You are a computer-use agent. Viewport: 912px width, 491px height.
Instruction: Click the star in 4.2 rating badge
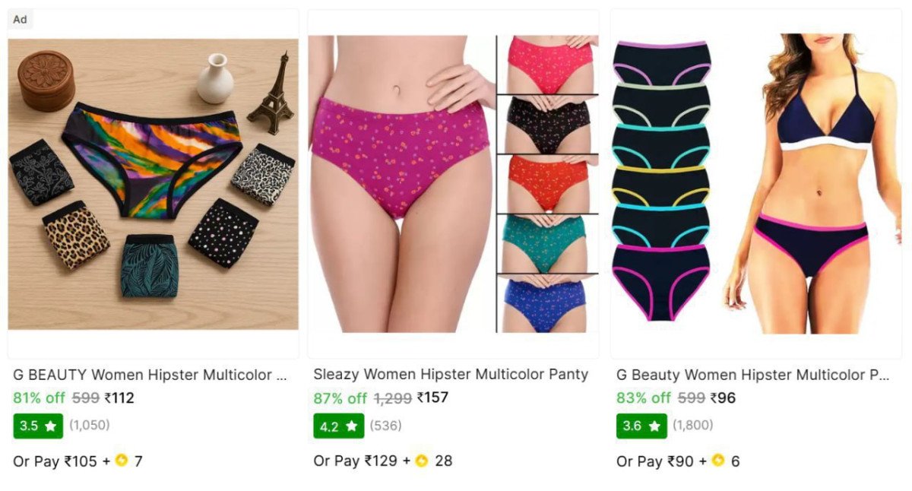click(352, 426)
